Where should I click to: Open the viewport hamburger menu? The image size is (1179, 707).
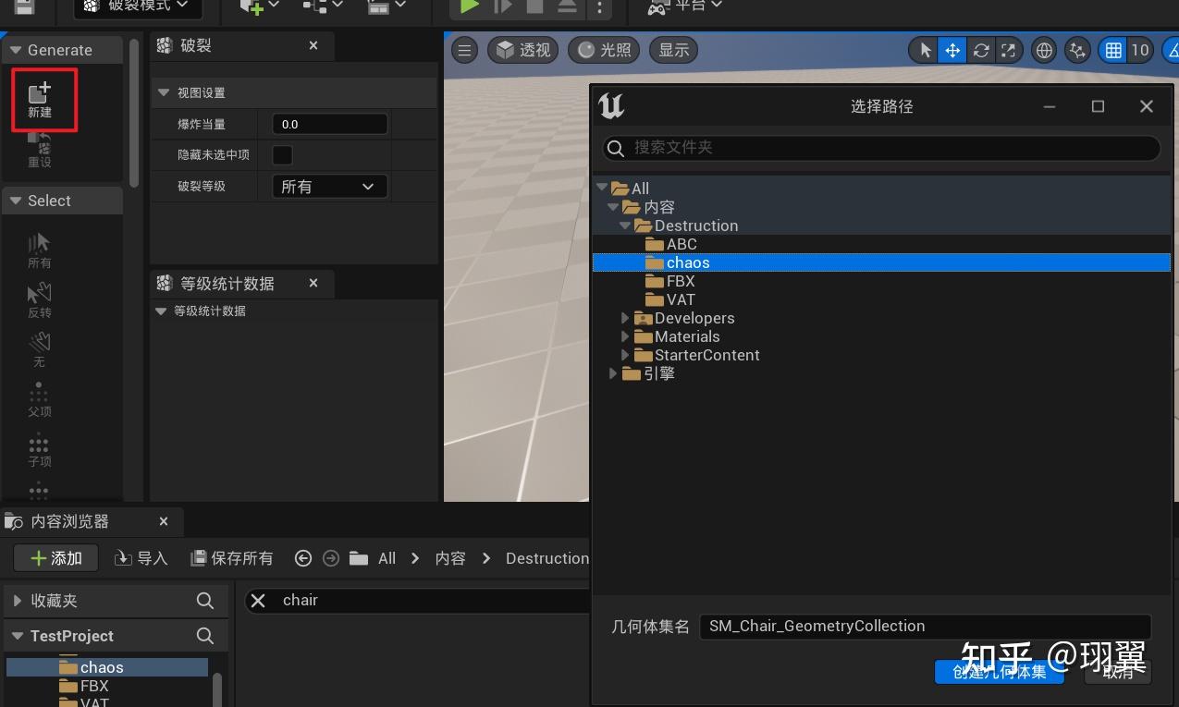point(463,50)
